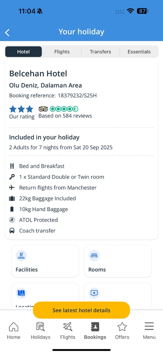Switch to the Essentials segment
The height and width of the screenshot is (354, 163).
tap(139, 52)
